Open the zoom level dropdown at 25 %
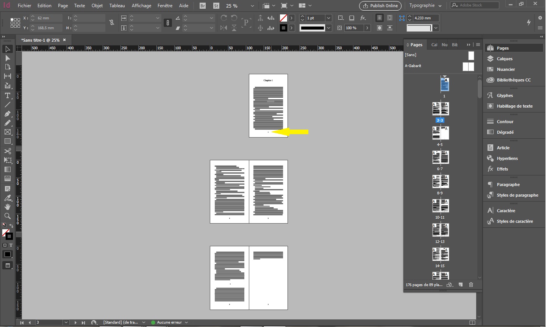Screen dimensions: 547x327 (x=253, y=6)
